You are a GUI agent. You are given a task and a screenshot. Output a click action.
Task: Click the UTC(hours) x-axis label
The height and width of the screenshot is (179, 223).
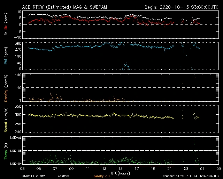click(x=120, y=173)
